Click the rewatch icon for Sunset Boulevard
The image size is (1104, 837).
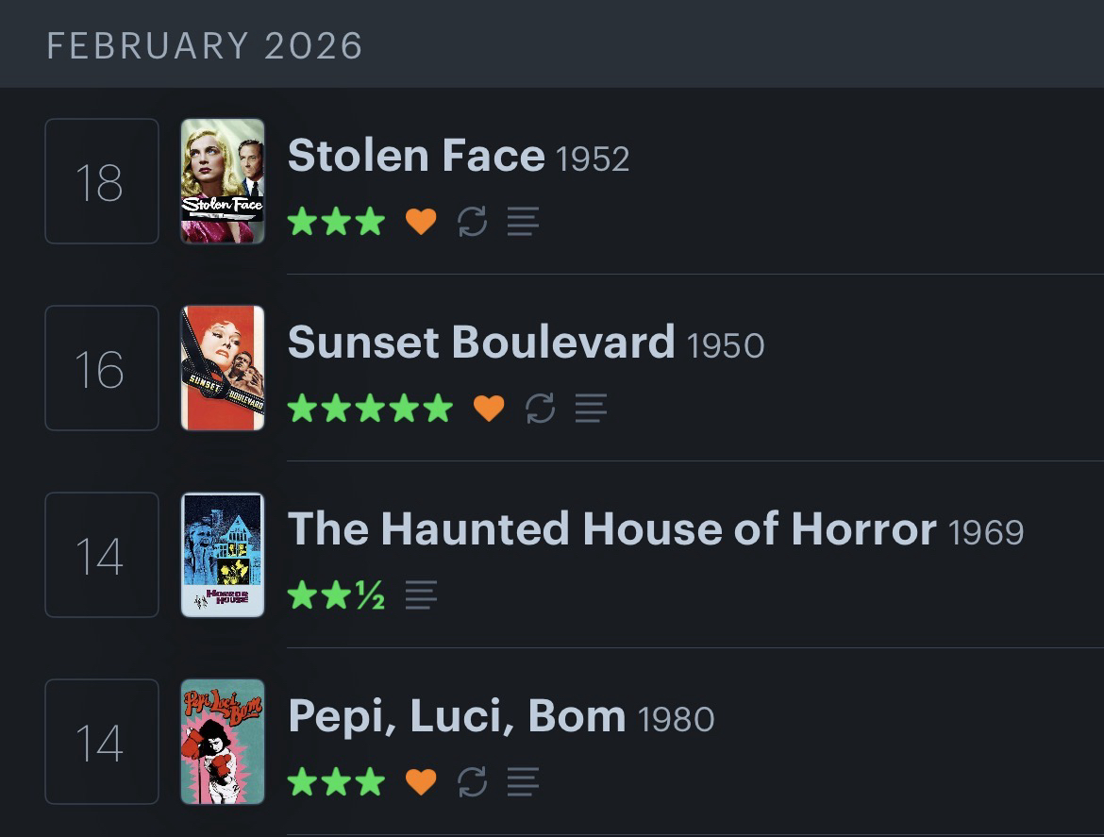point(540,409)
